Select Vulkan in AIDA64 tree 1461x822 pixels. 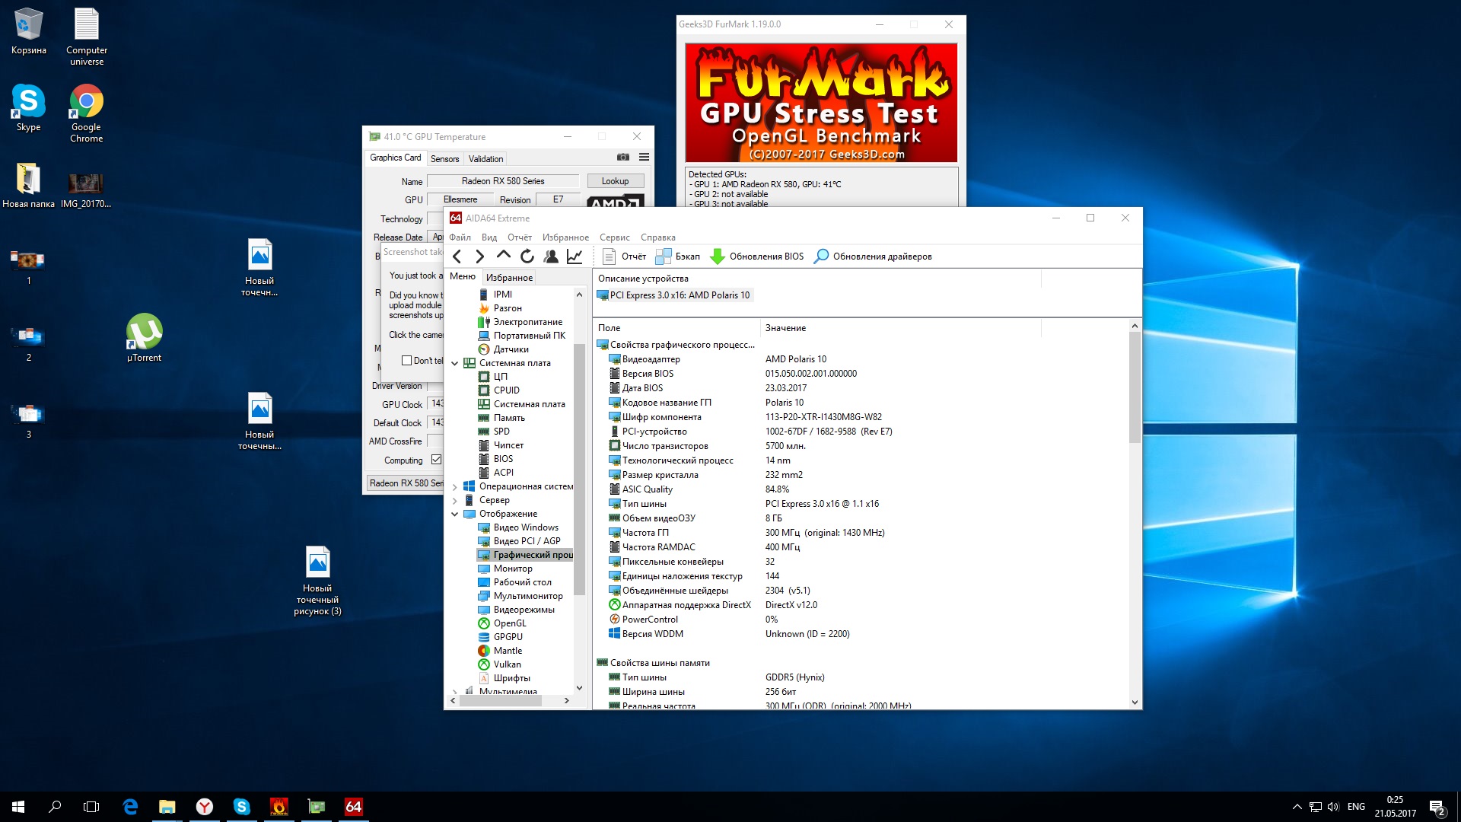click(x=507, y=664)
